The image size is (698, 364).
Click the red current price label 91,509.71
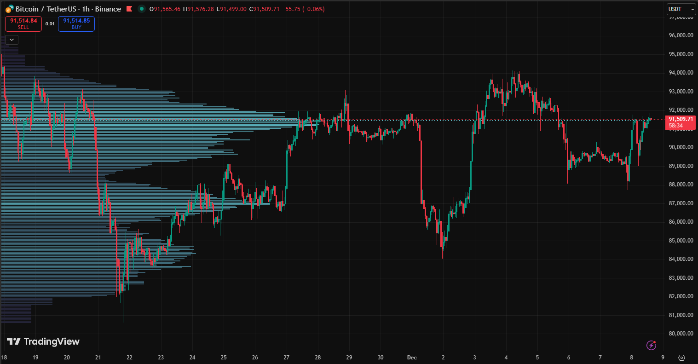[681, 119]
